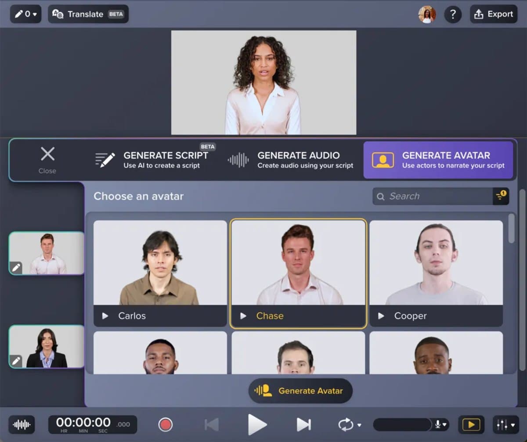Preview Carlos avatar with play icon
The height and width of the screenshot is (442, 527).
105,316
